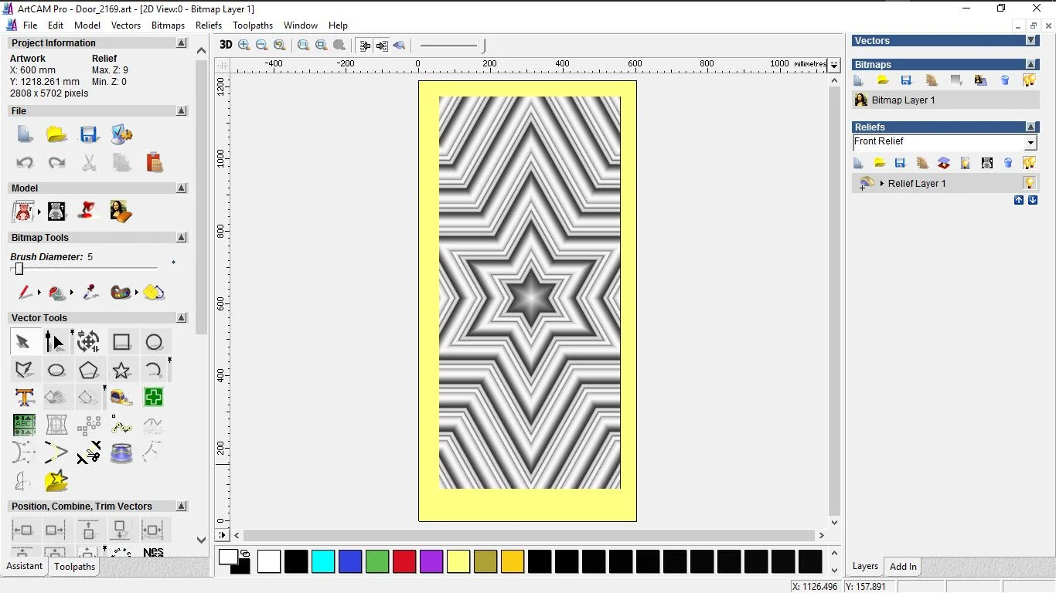Screen dimensions: 1056x593
Task: Select the Create Rectangle vector tool
Action: (x=121, y=342)
